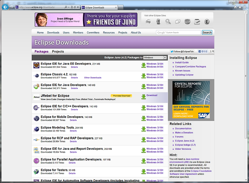This screenshot has width=249, height=183.
Task: Open the IE Favorites star icon
Action: tap(240, 7)
